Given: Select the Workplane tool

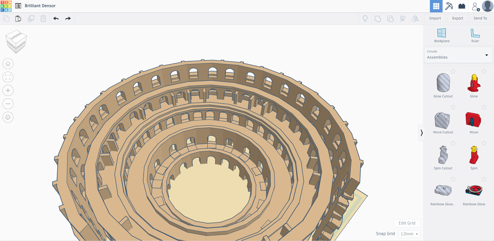Looking at the screenshot, I should (442, 35).
